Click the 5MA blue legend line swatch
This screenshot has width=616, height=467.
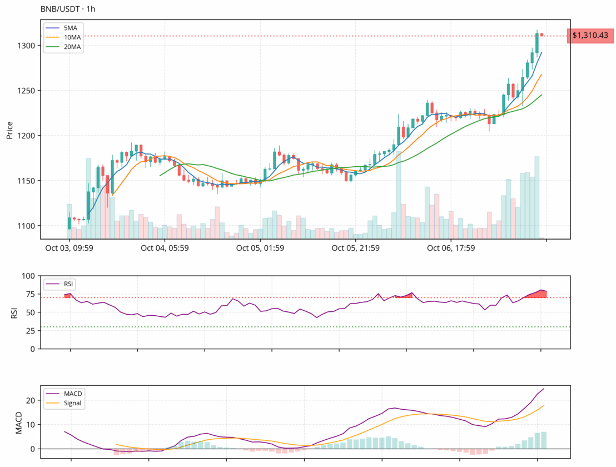[x=54, y=28]
